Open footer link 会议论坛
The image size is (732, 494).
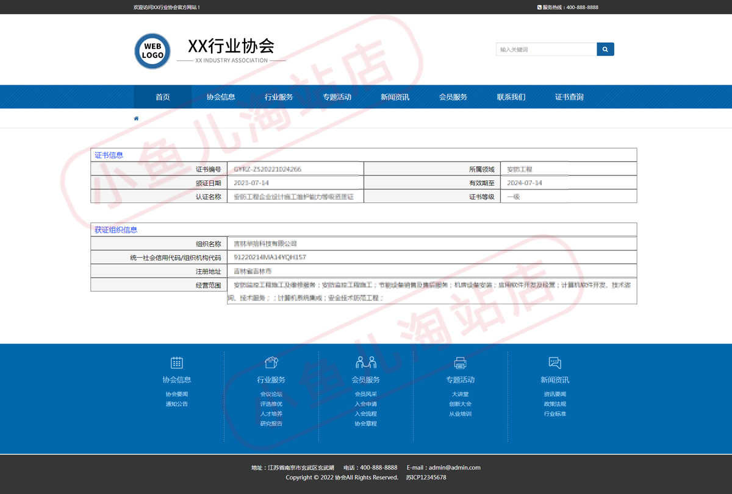[x=271, y=394]
